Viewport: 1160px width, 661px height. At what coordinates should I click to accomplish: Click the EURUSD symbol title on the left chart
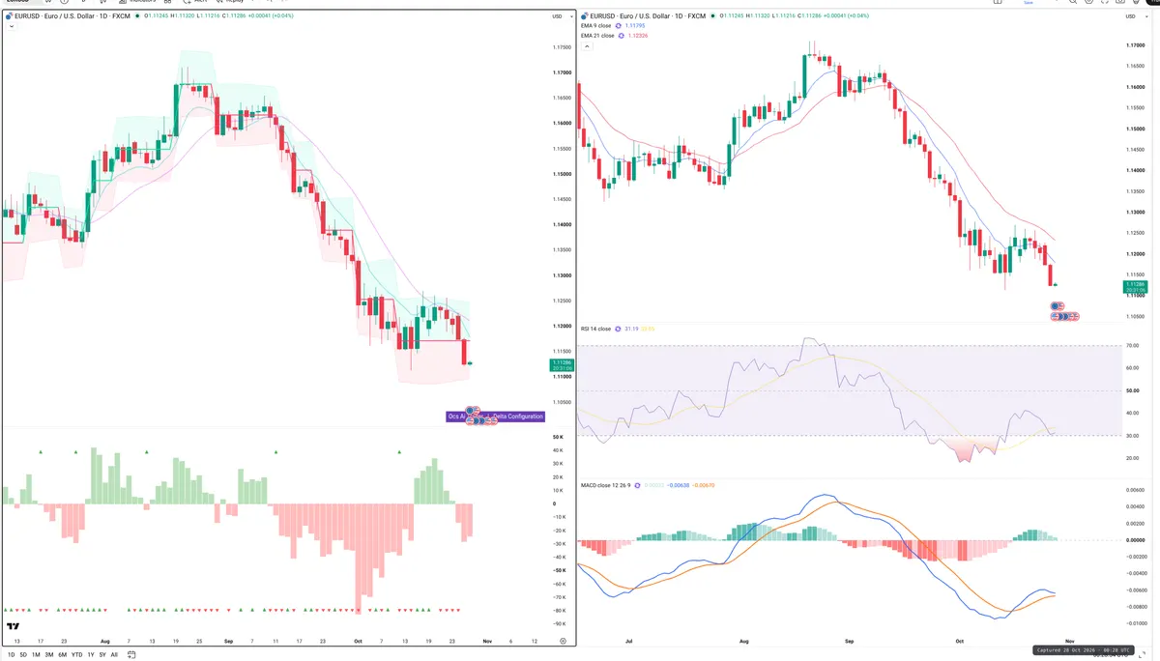(72, 16)
